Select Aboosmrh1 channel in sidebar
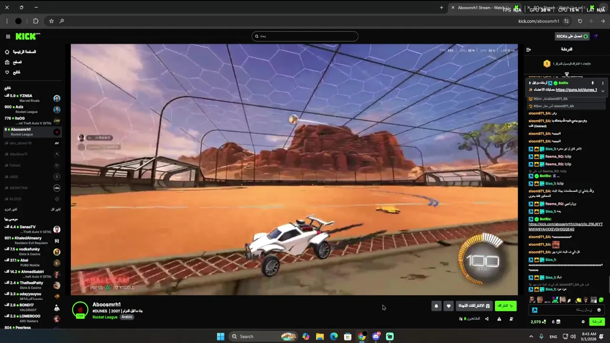The image size is (610, 343). [32, 131]
